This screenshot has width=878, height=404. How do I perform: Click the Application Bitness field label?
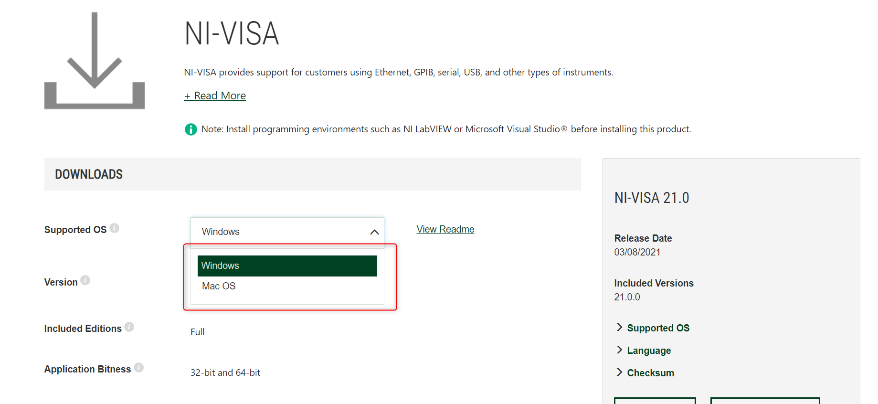click(87, 369)
